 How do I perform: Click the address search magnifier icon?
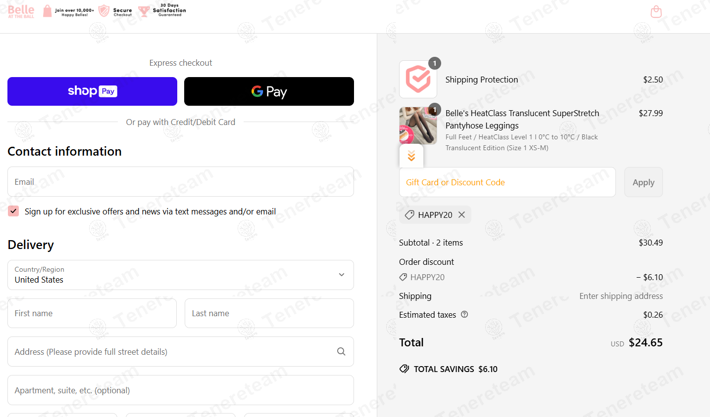point(341,351)
